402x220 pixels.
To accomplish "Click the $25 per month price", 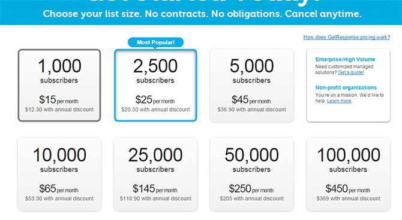I will pos(155,100).
